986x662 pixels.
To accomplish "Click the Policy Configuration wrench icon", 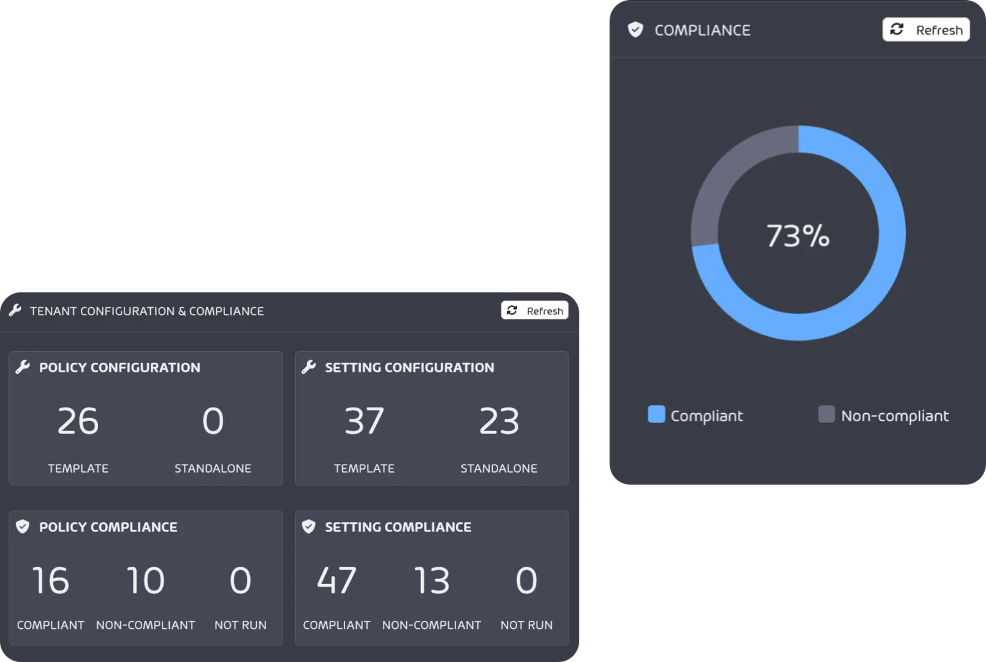I will click(23, 367).
